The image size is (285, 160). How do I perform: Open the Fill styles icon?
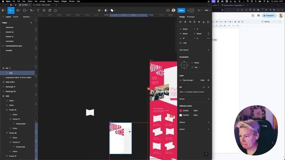204,87
